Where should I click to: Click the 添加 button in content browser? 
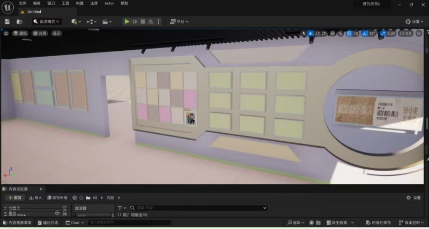coord(14,197)
